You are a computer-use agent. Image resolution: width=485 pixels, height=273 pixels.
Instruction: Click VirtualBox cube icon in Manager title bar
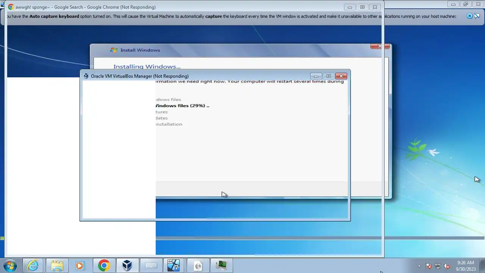(86, 76)
